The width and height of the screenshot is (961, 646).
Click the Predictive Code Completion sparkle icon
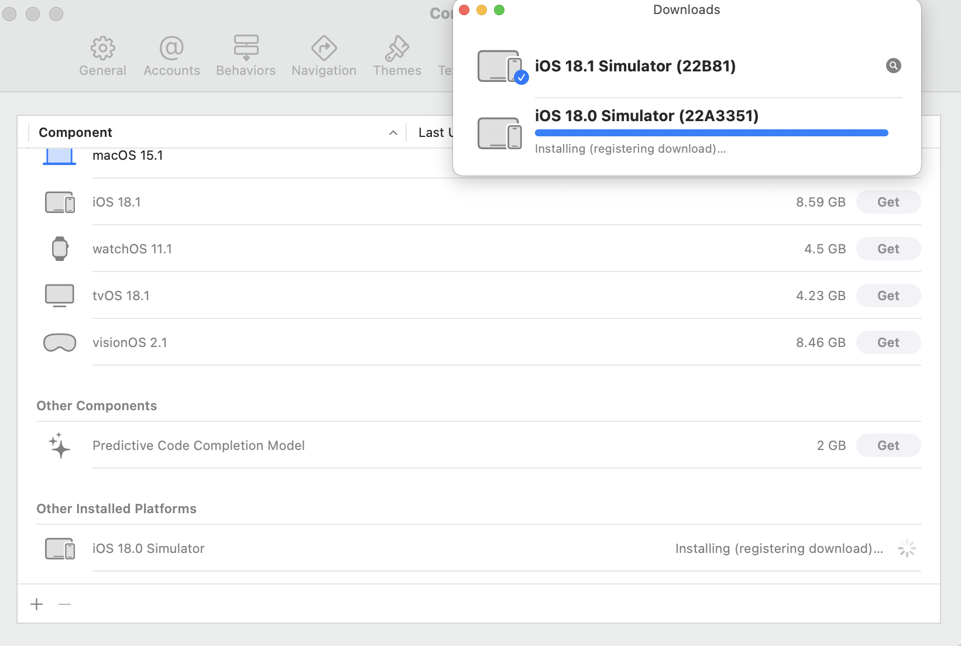60,445
